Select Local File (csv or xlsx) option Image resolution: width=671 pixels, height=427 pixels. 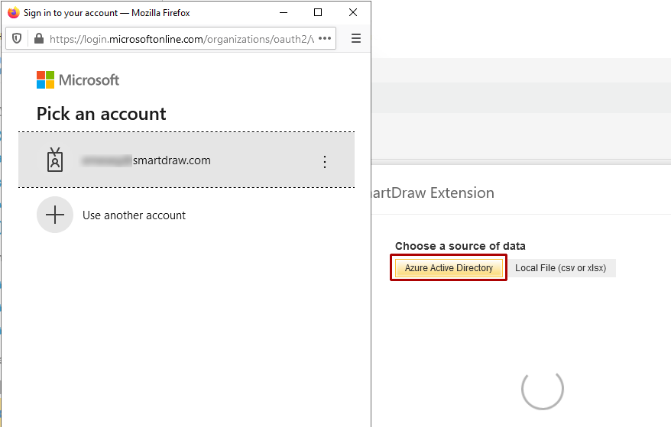tap(561, 268)
